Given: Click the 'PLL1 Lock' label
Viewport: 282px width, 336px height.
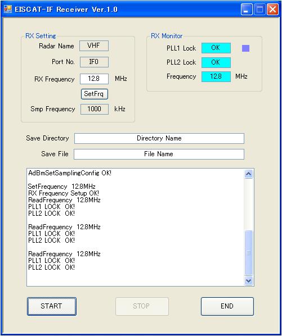Looking at the screenshot, I should [181, 48].
